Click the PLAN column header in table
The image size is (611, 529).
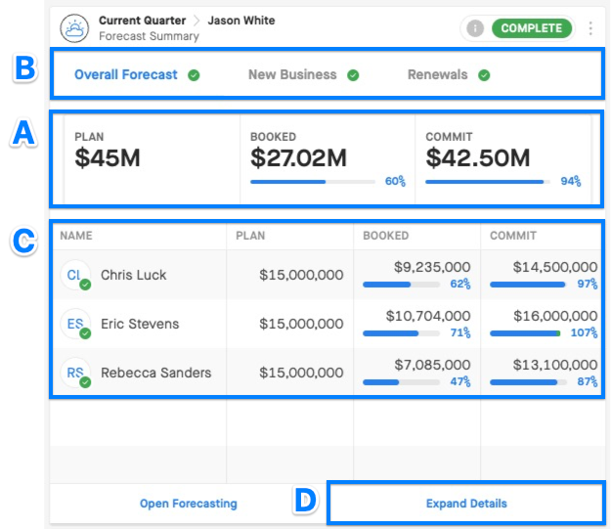click(250, 236)
